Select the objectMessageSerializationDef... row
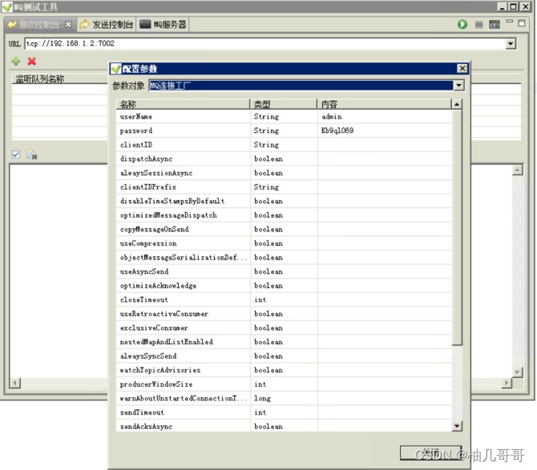Viewport: 537px width, 470px height. coord(284,258)
